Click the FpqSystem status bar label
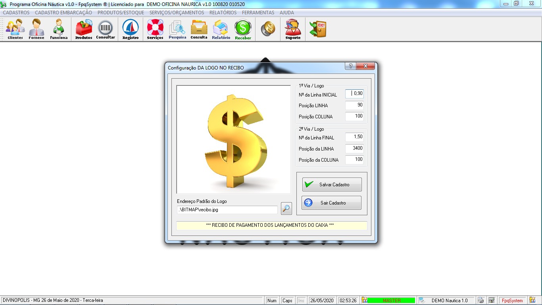This screenshot has width=542, height=305. [512, 301]
